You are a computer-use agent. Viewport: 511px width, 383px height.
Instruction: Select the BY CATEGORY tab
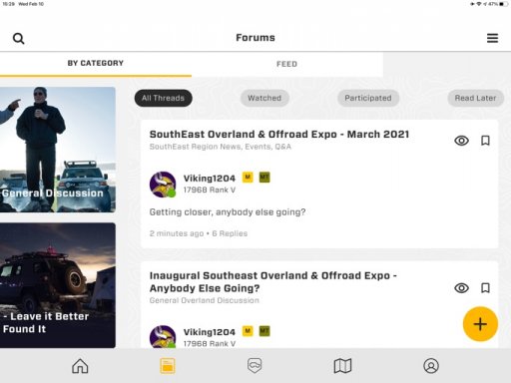pos(96,63)
